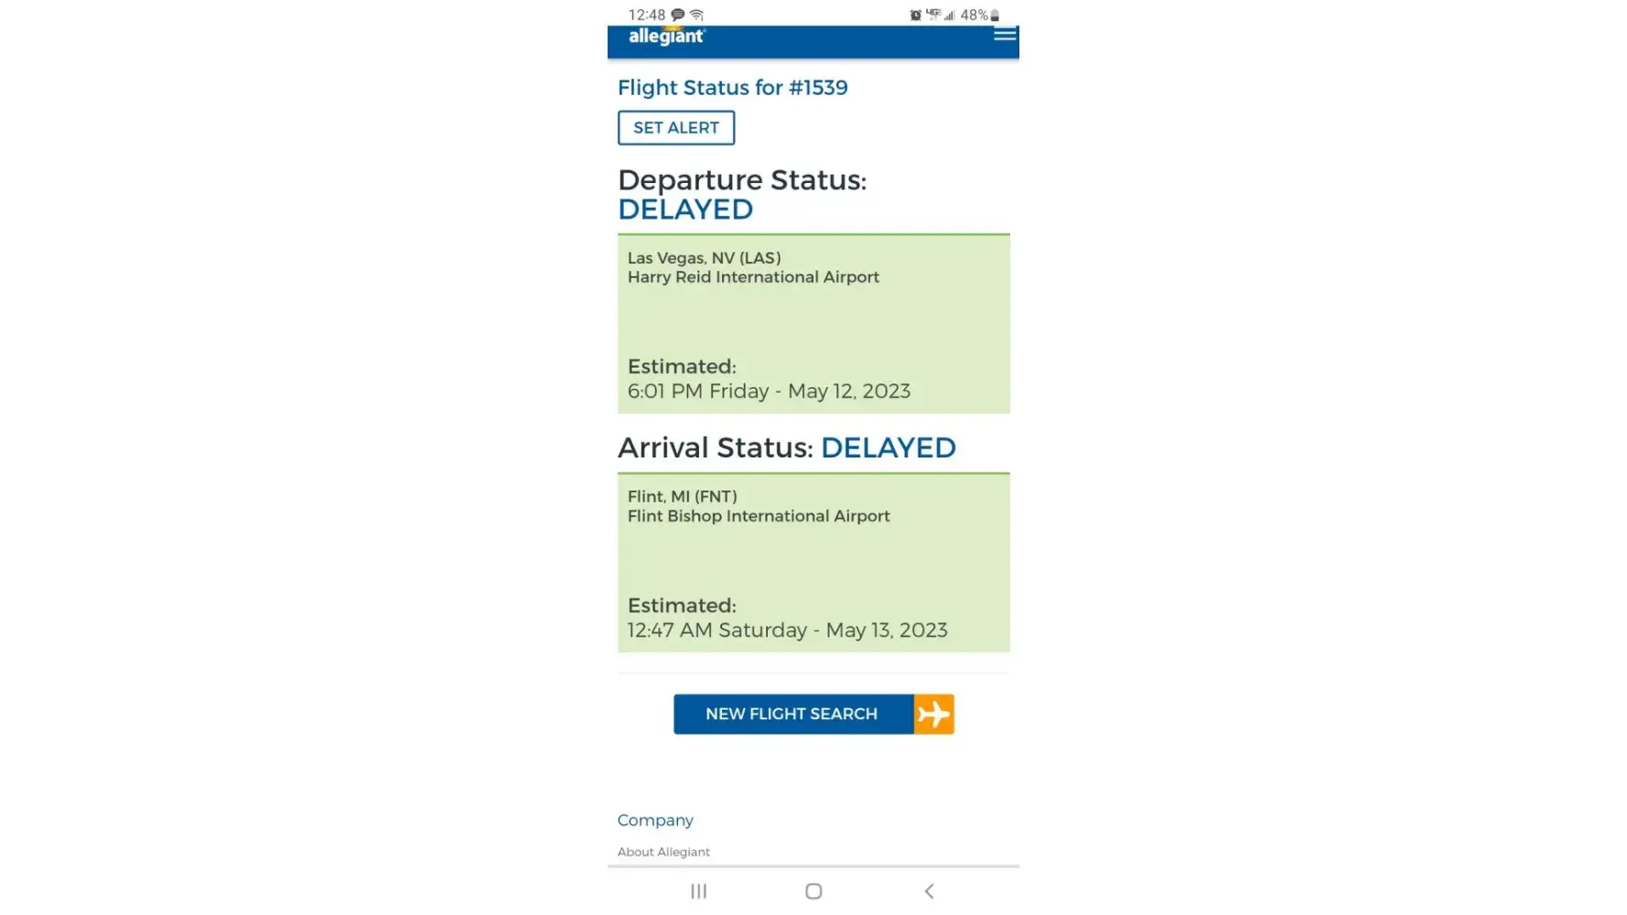Start a New Flight Search
This screenshot has height=915, width=1627.
[x=792, y=714]
